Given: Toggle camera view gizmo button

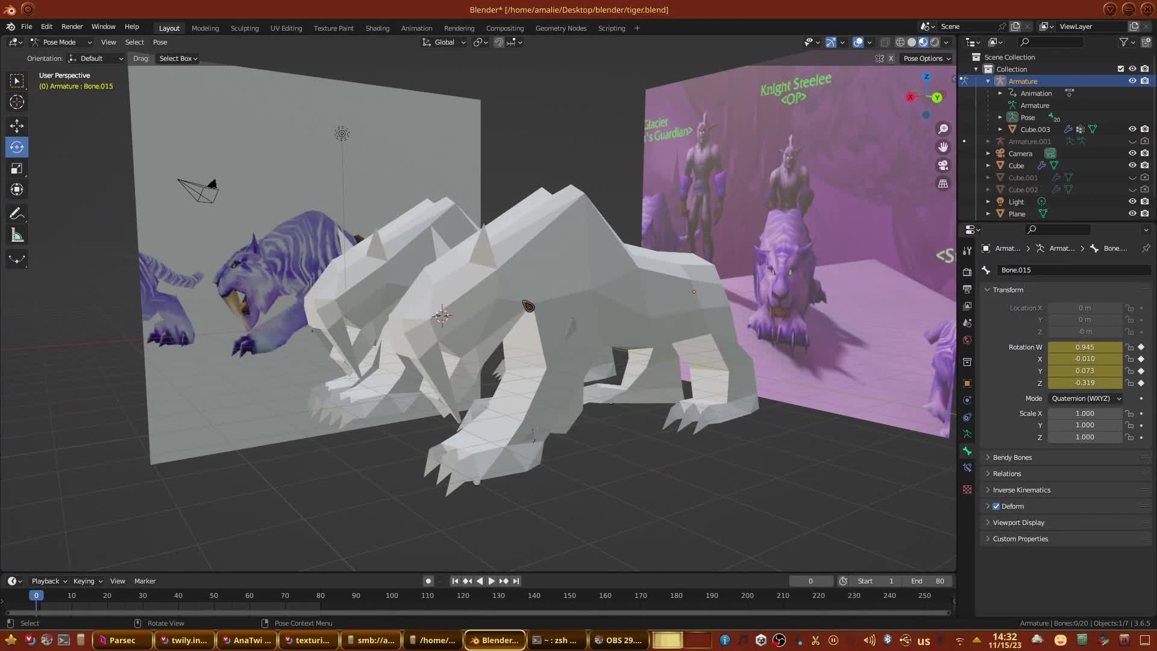Looking at the screenshot, I should pos(943,165).
